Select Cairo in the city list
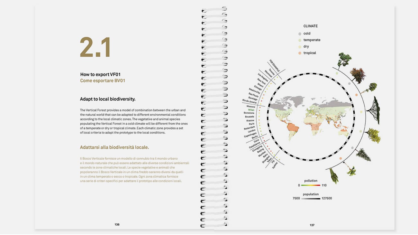The width and height of the screenshot is (418, 235). (257, 141)
